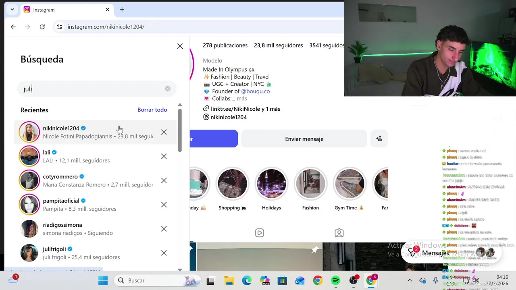Open a new browser tab
This screenshot has width=516, height=290.
pyautogui.click(x=122, y=10)
